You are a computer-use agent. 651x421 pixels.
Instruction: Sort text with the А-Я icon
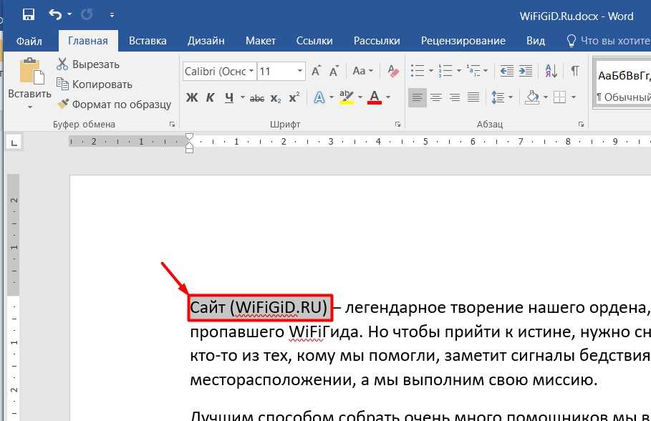pos(551,71)
